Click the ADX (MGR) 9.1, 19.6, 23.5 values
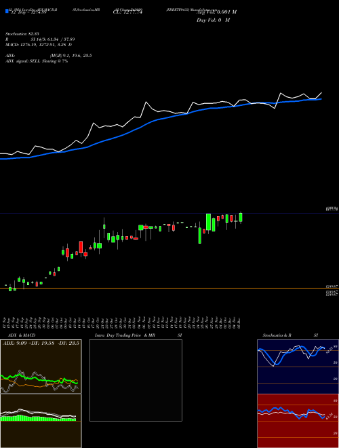The height and width of the screenshot is (448, 339). (71, 56)
